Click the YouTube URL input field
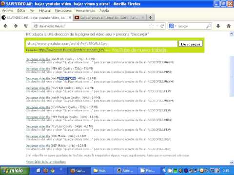 pyautogui.click(x=101, y=44)
